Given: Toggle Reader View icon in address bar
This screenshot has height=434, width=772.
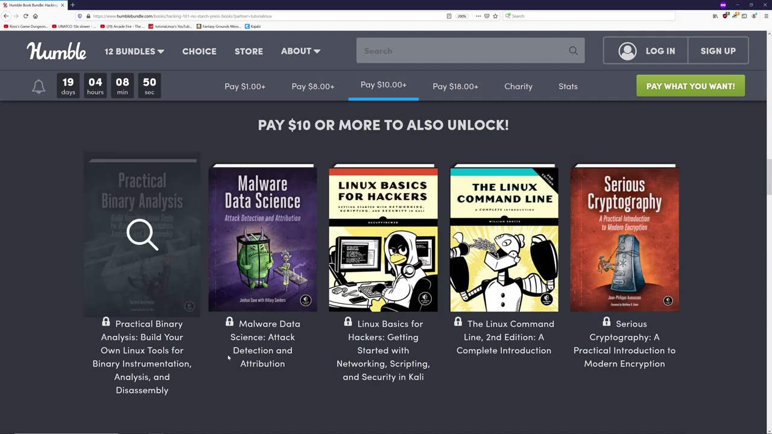Looking at the screenshot, I should [x=449, y=16].
